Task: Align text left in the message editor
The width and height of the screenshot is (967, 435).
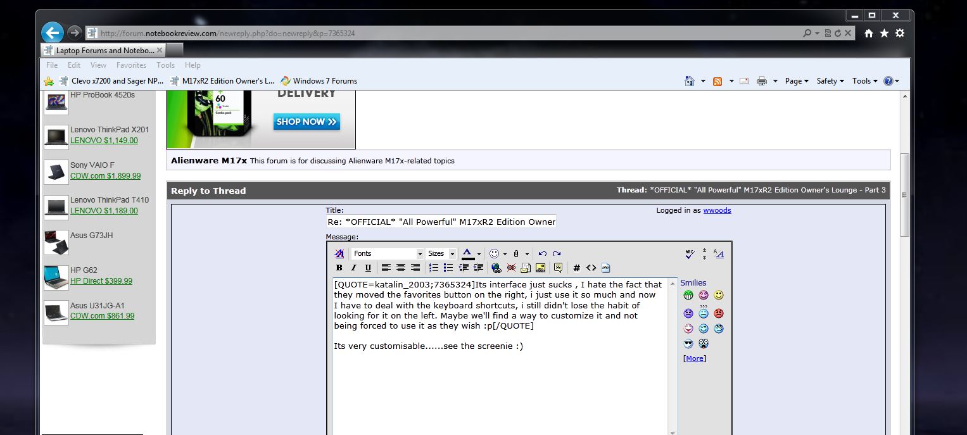Action: [x=386, y=268]
